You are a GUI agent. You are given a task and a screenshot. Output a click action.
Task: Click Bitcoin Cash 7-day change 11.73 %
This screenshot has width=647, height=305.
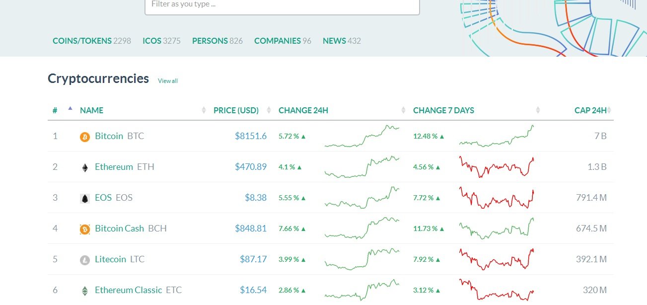429,229
